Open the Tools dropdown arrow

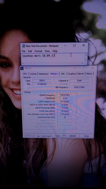click(64, 136)
